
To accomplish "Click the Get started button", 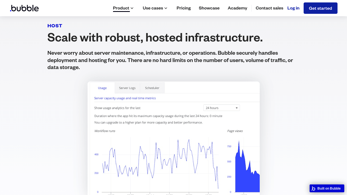I will point(320,8).
